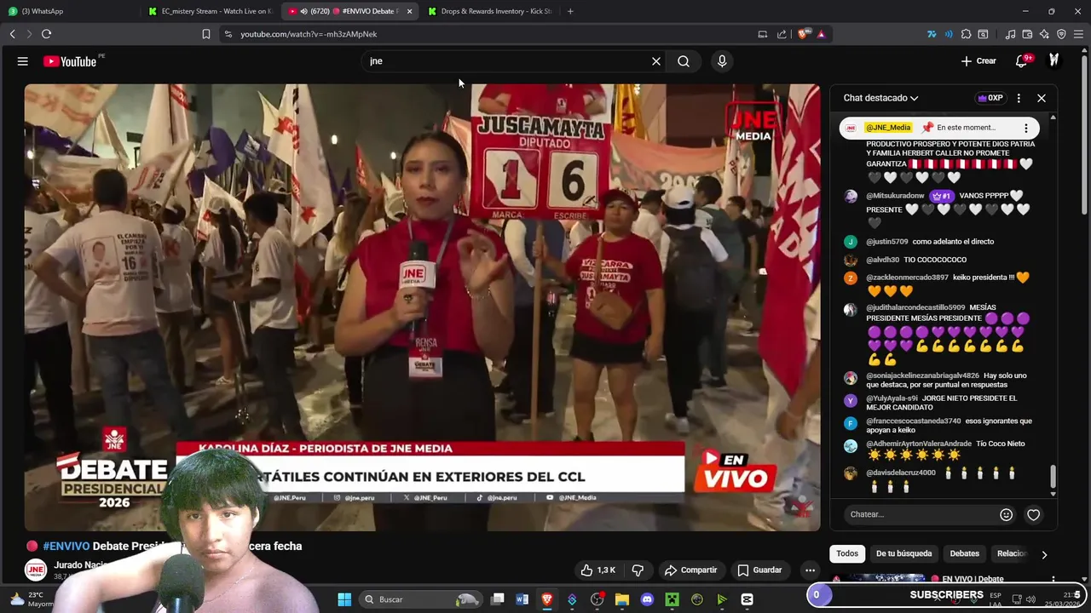The height and width of the screenshot is (613, 1091).
Task: Open the chat panel three-dot options
Action: 1019,98
